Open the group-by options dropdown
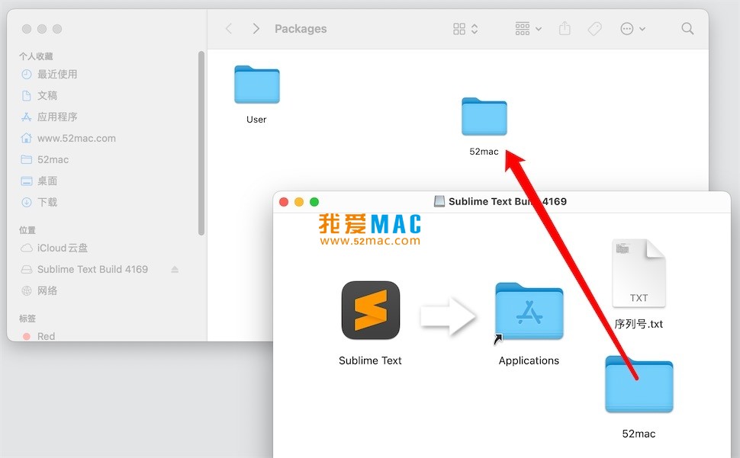740x458 pixels. point(528,29)
